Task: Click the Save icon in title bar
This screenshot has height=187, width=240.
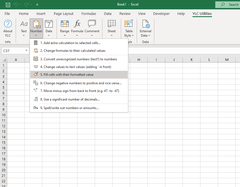Action: pyautogui.click(x=8, y=4)
